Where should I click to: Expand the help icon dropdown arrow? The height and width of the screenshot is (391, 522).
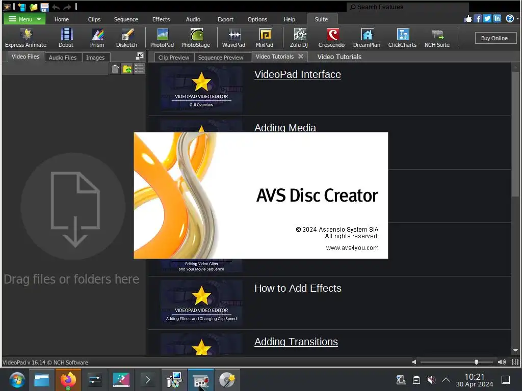pyautogui.click(x=518, y=19)
